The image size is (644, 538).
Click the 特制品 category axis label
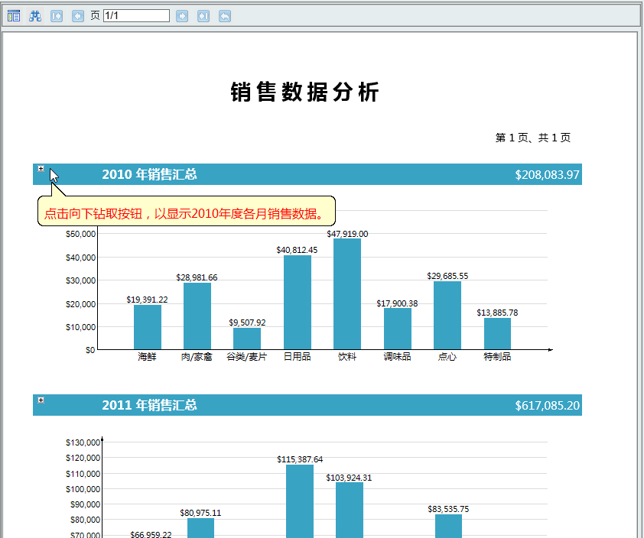pos(497,357)
